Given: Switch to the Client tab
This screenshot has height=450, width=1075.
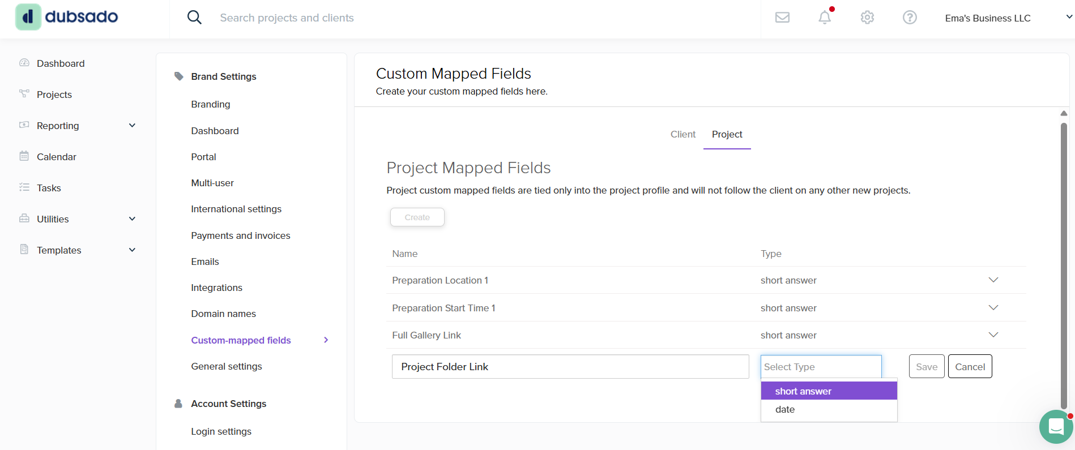Looking at the screenshot, I should coord(682,134).
